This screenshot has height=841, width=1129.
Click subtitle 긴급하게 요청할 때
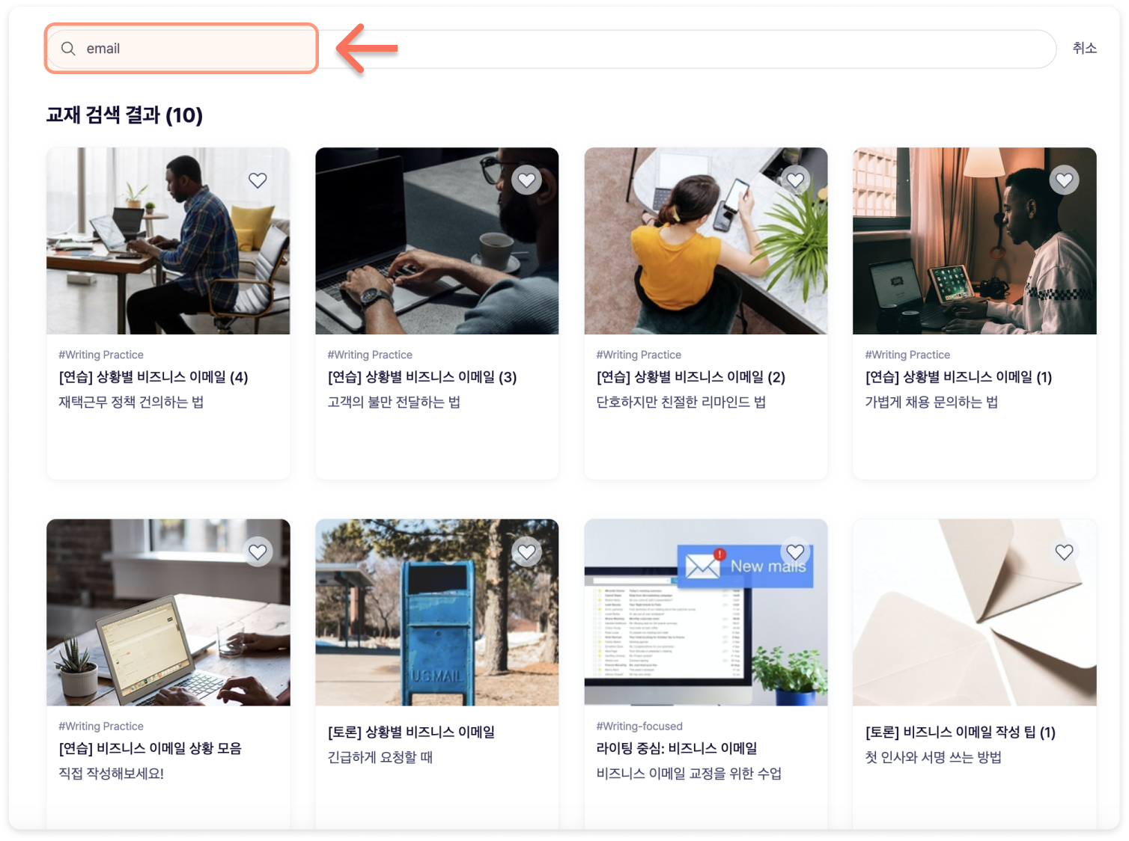coord(380,757)
